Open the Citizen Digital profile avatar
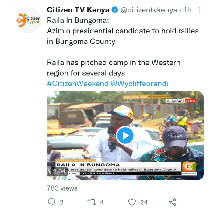The width and height of the screenshot is (210, 214). coord(29,20)
